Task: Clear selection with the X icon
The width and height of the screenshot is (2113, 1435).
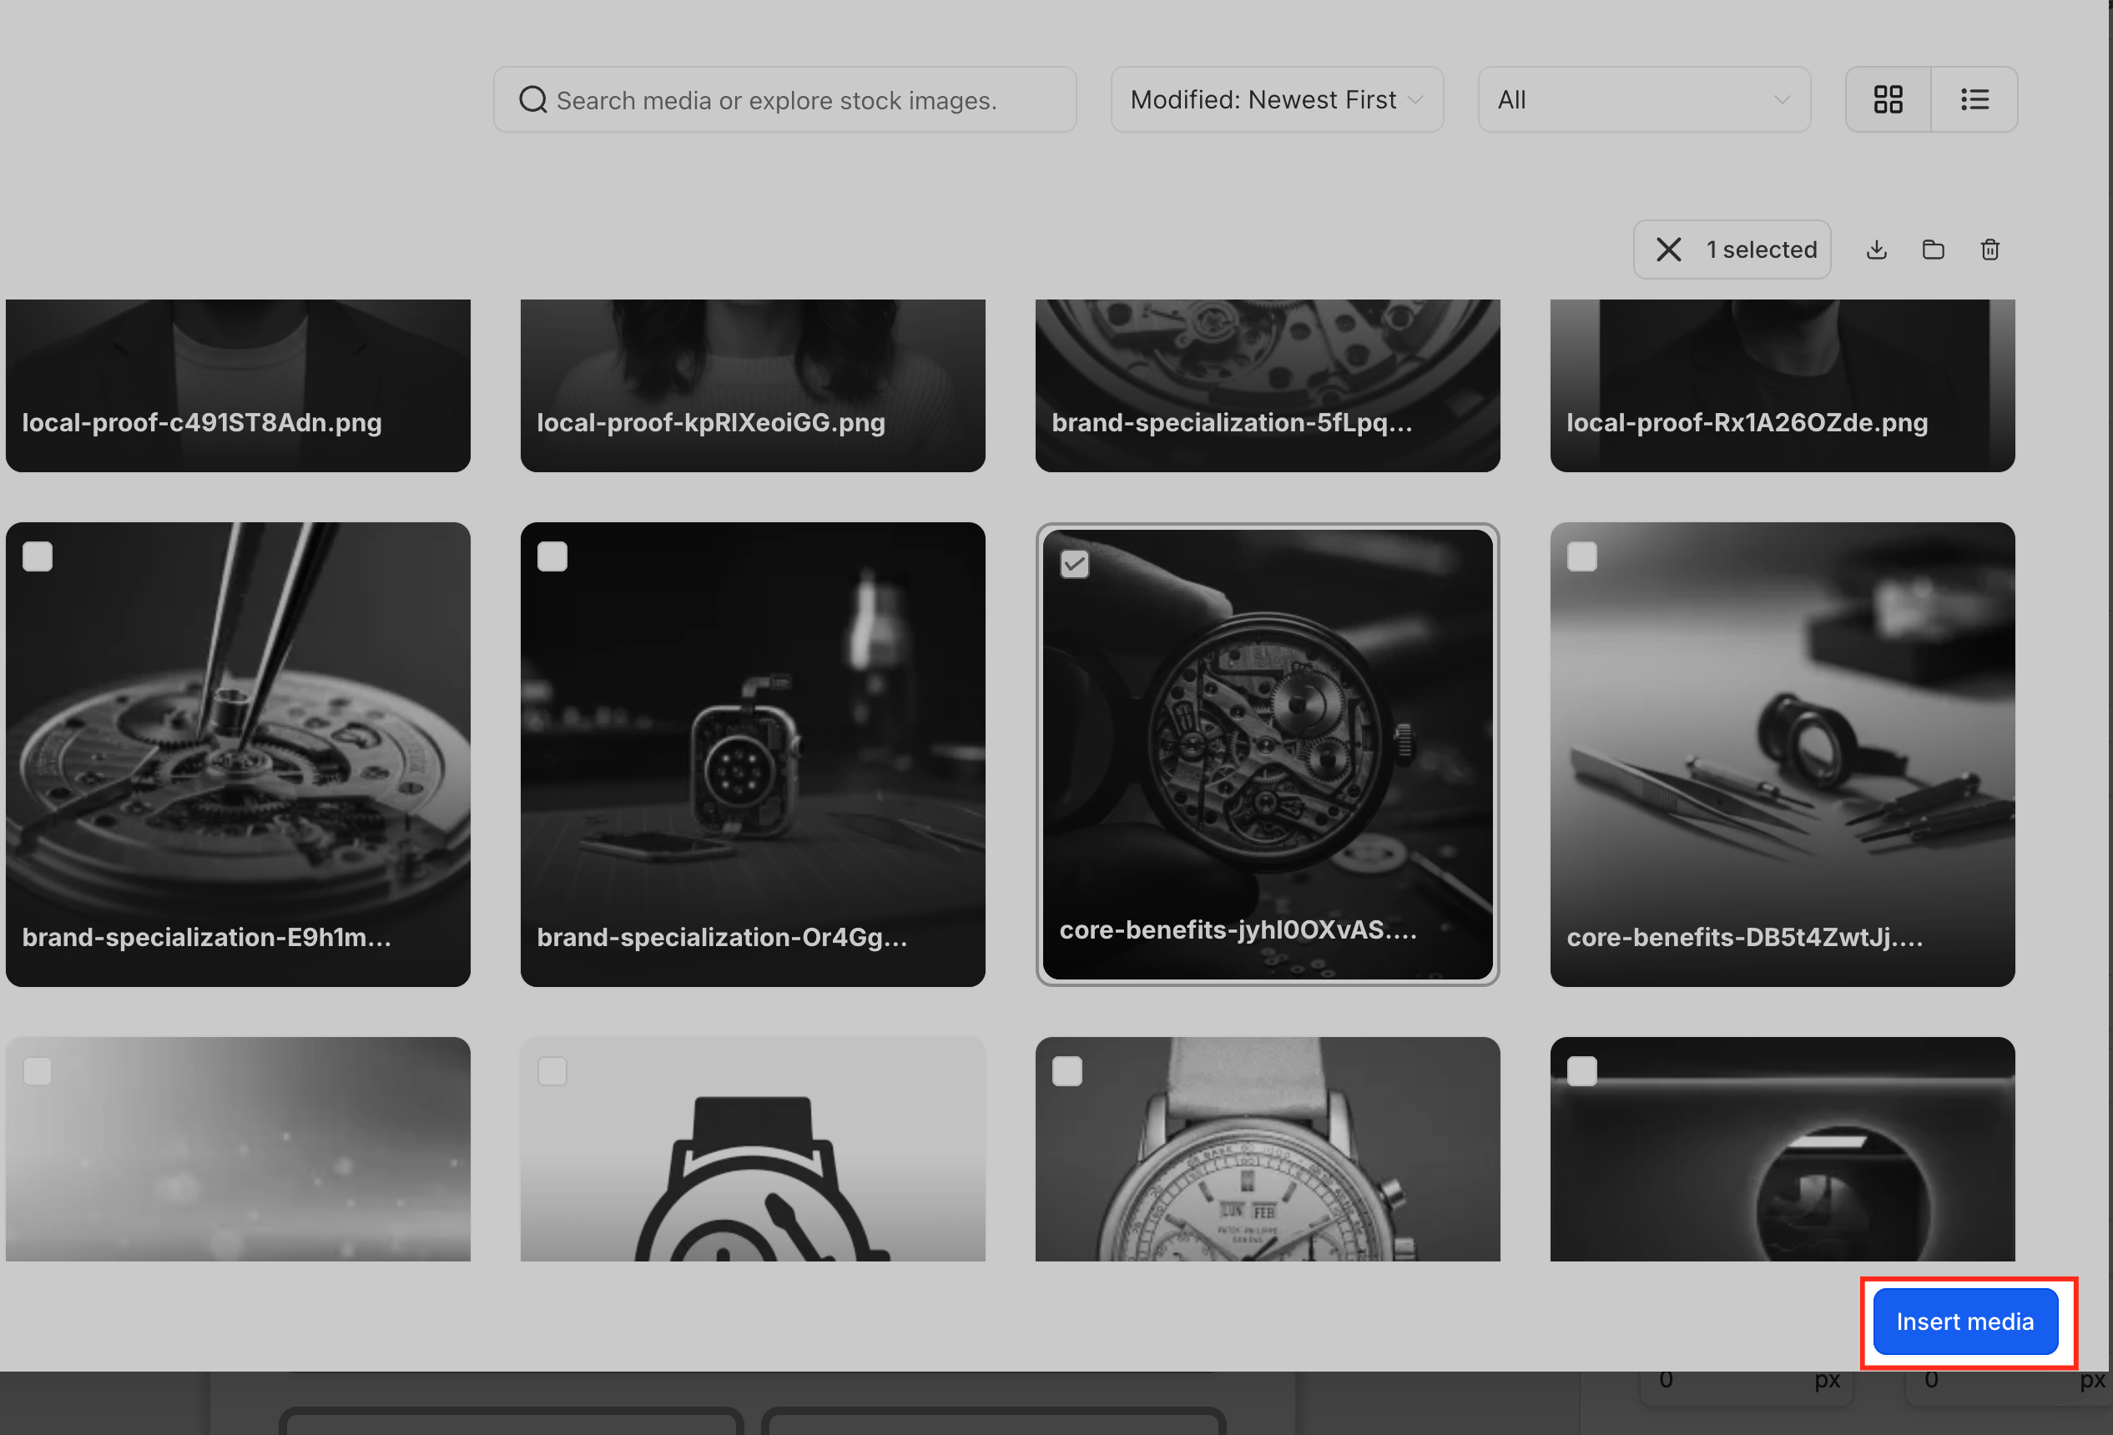Action: point(1668,250)
